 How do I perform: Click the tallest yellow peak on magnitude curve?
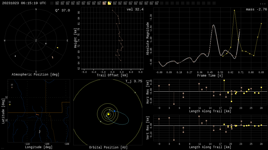[x=234, y=10]
